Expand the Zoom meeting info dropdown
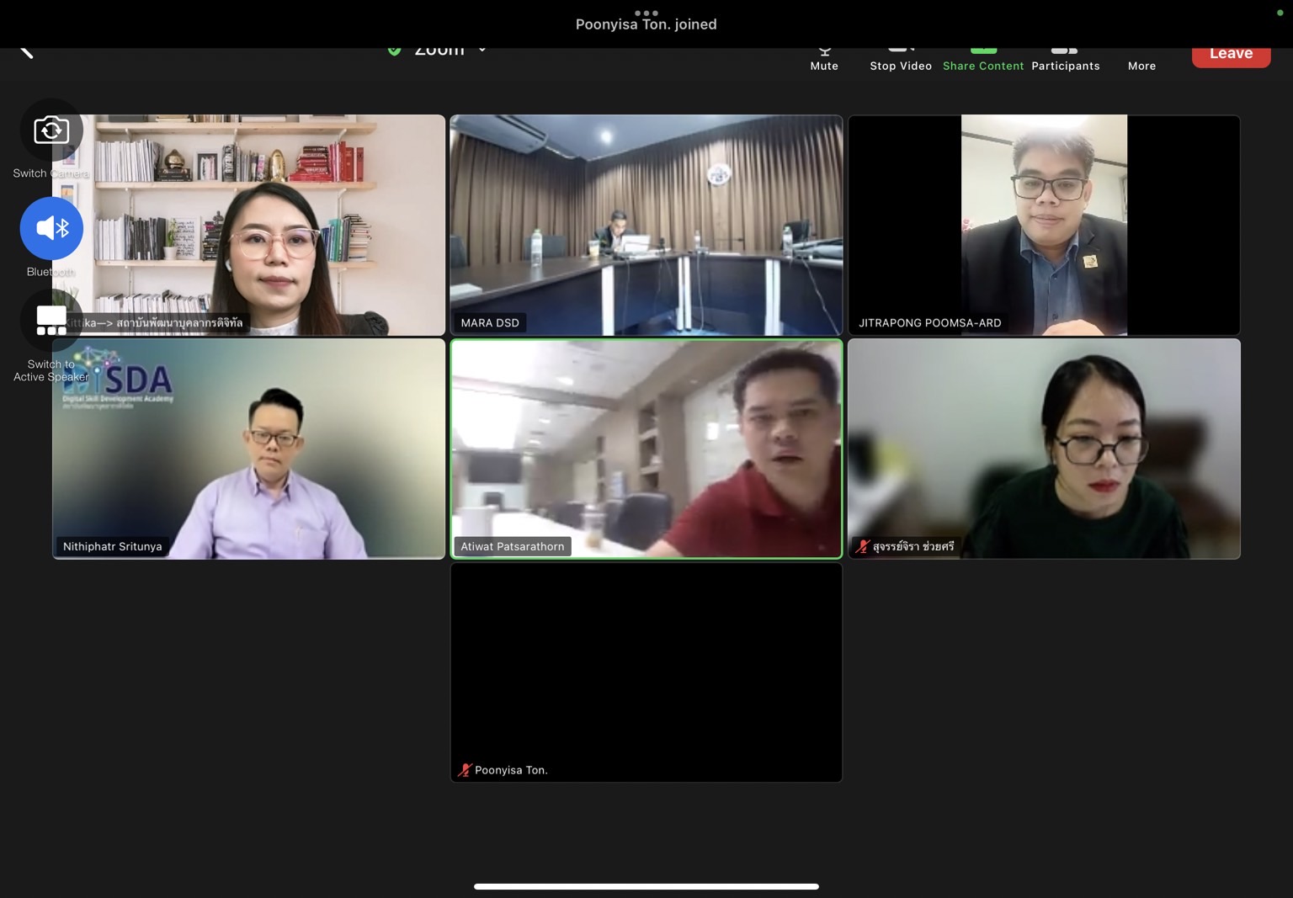Image resolution: width=1293 pixels, height=898 pixels. [482, 50]
